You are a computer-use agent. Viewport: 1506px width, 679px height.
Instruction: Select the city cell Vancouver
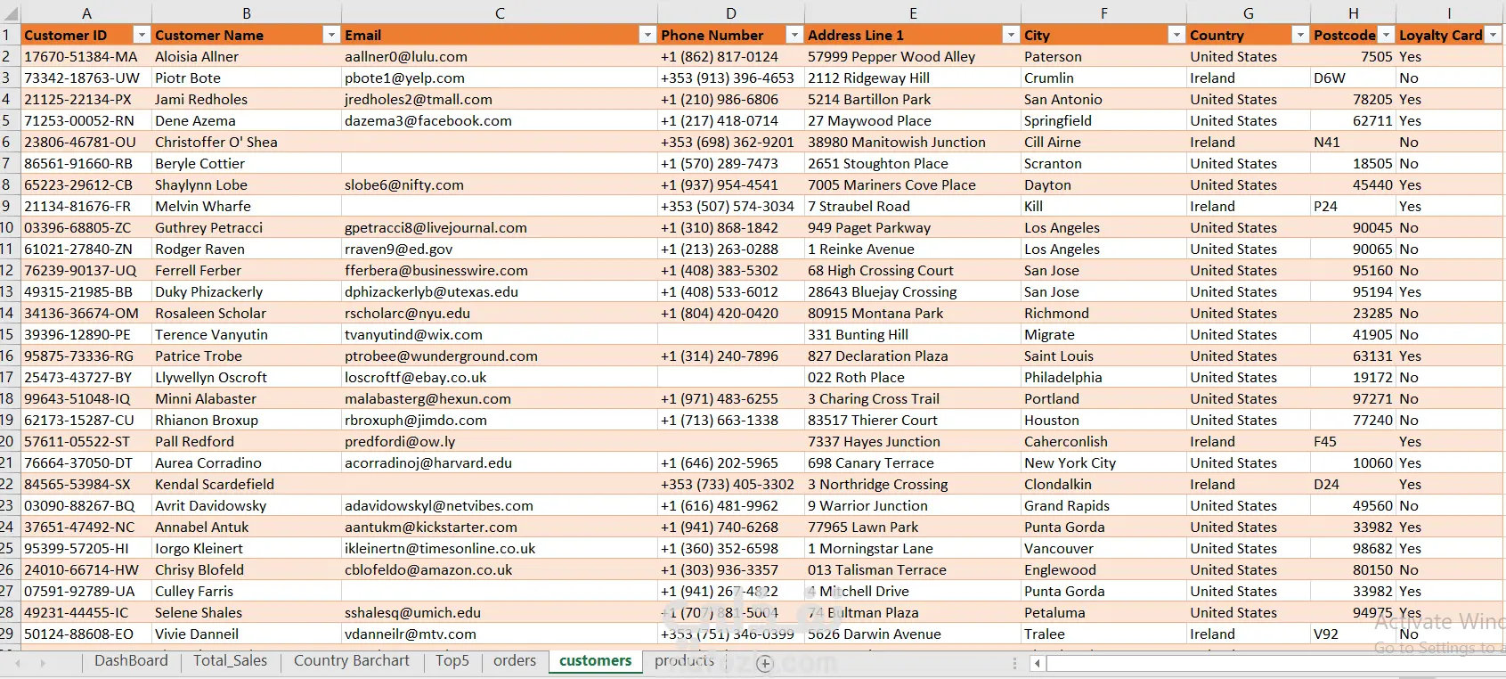point(1103,548)
